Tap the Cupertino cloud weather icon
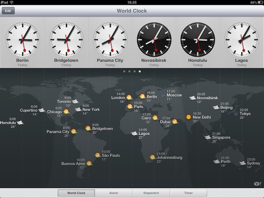This screenshot has height=198, width=264. [42, 110]
